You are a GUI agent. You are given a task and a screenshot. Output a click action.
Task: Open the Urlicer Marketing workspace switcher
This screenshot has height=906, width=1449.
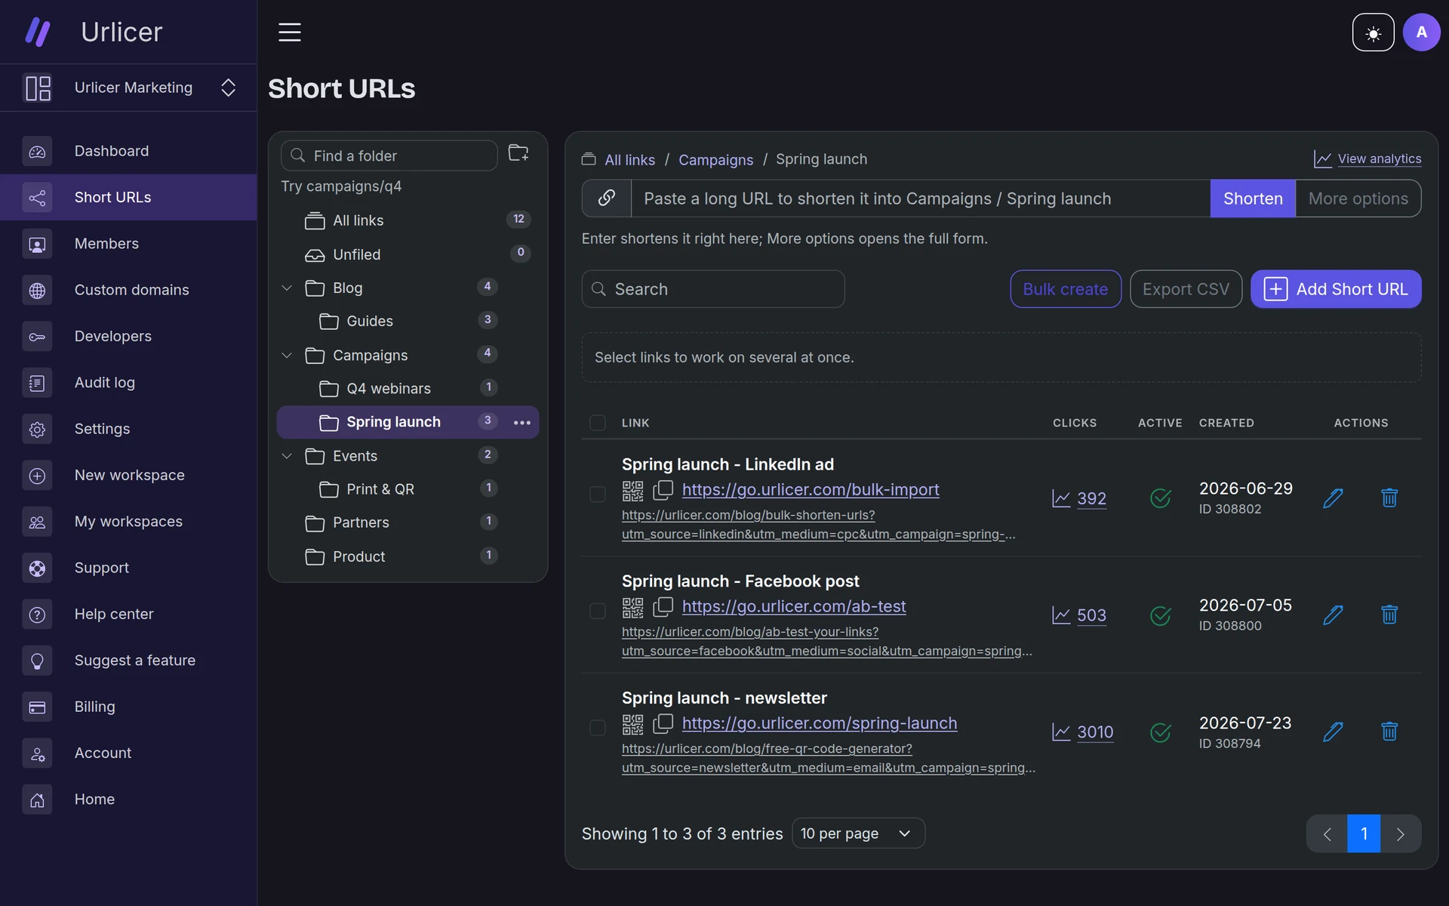(128, 88)
